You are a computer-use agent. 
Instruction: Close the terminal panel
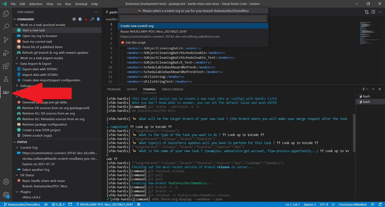pos(380,89)
